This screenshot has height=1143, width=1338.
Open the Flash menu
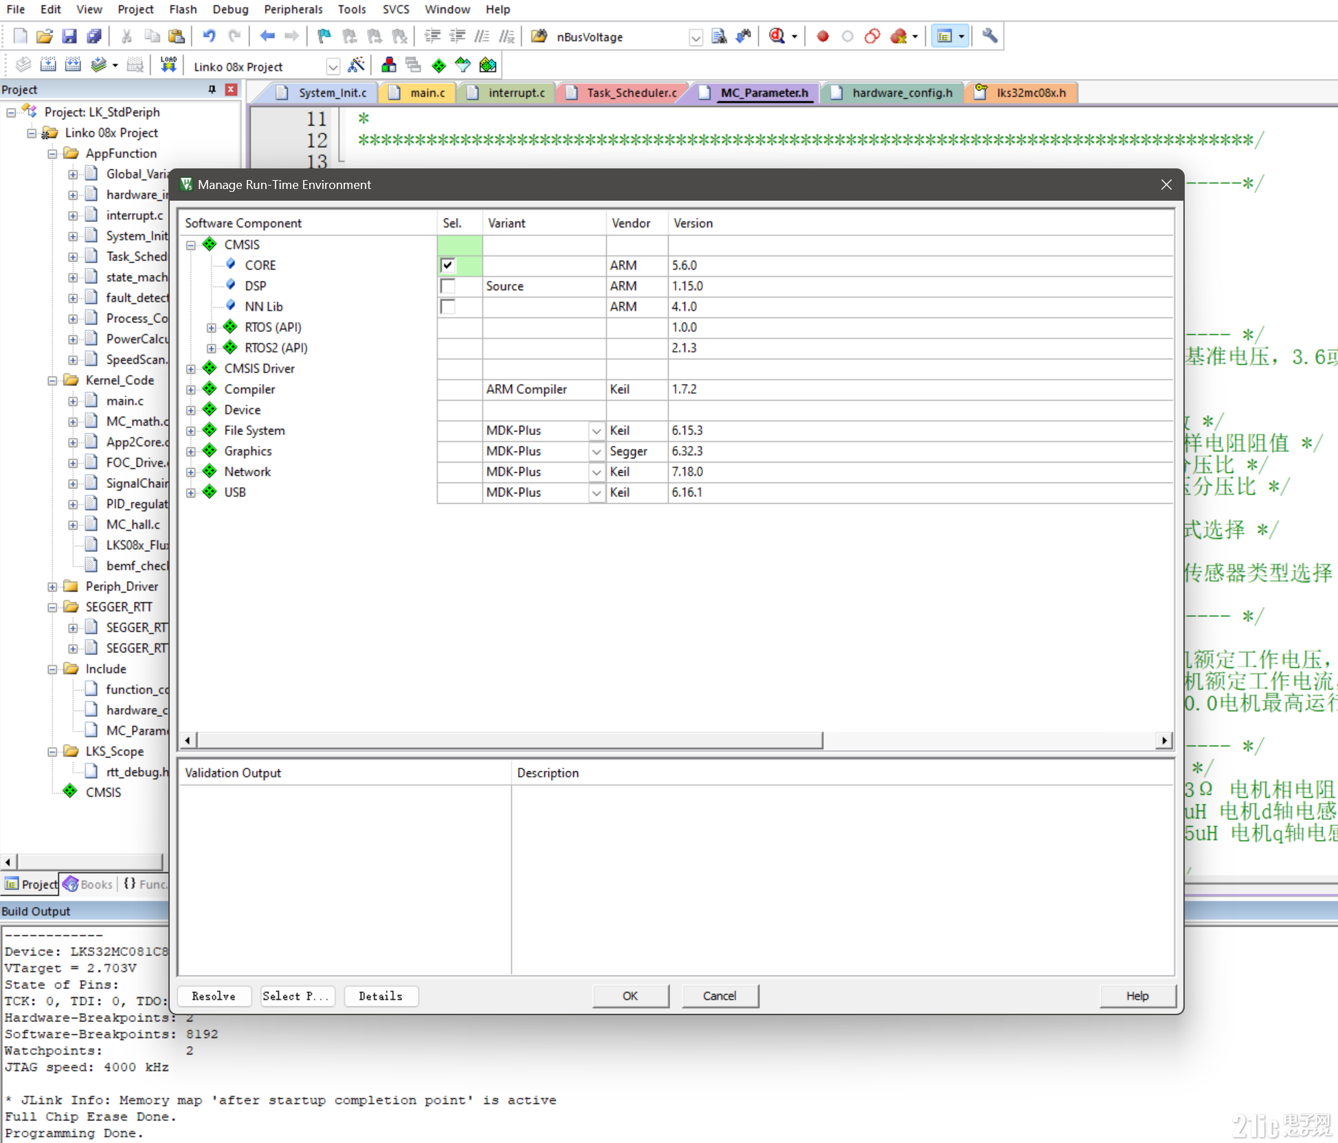(x=183, y=10)
